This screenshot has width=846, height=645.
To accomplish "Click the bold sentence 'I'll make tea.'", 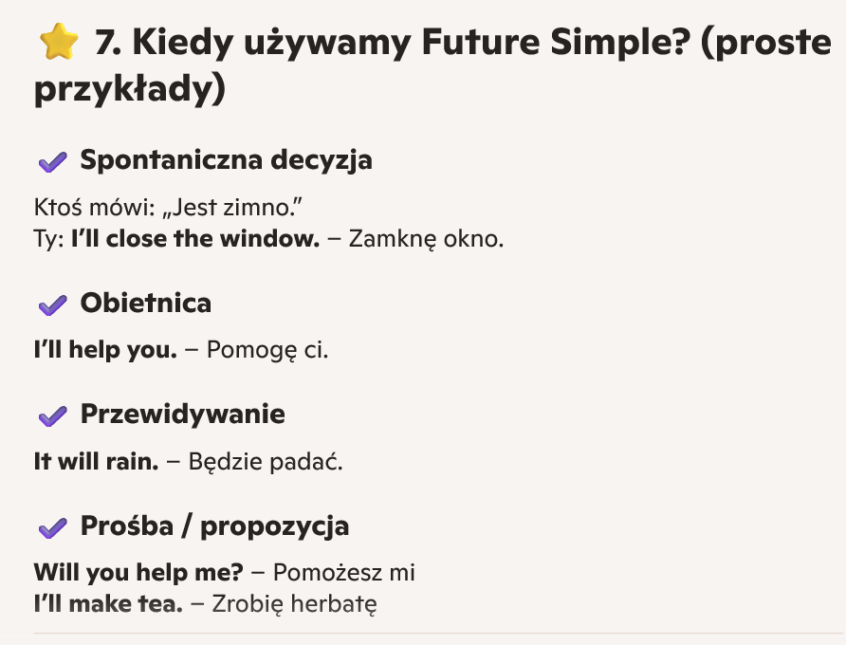I will [107, 602].
